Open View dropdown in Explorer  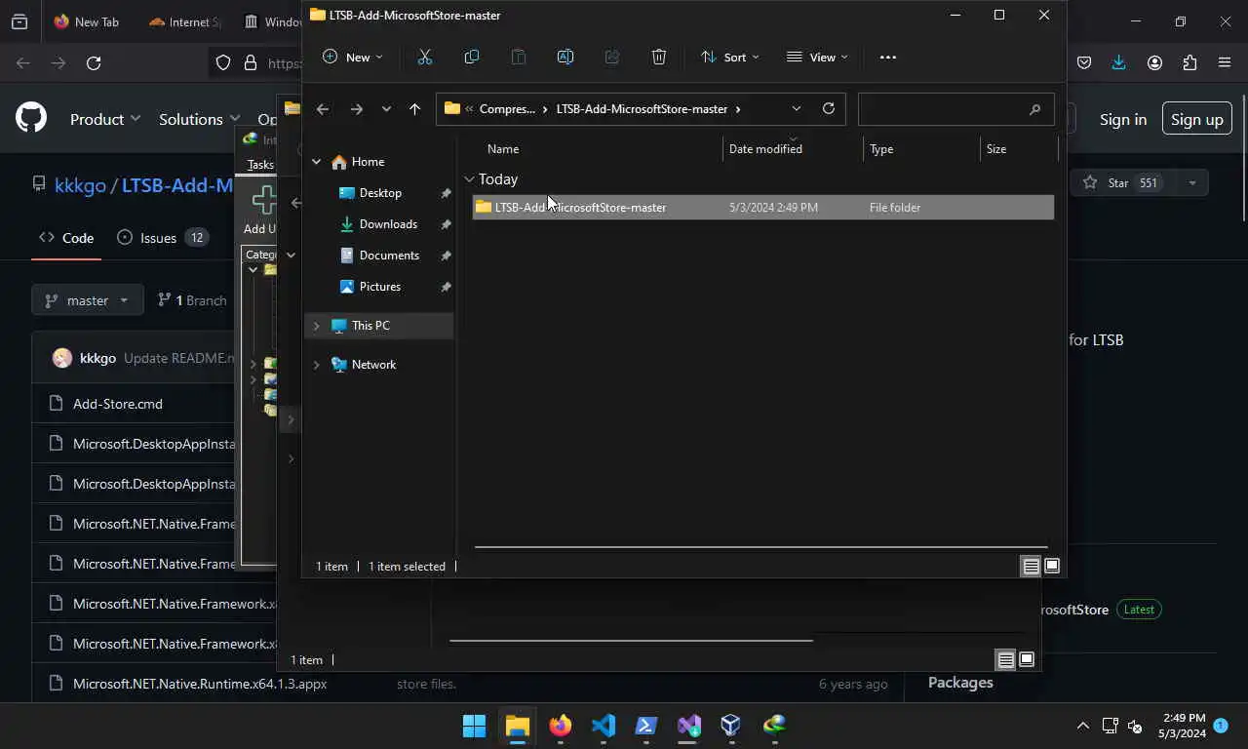pos(817,58)
